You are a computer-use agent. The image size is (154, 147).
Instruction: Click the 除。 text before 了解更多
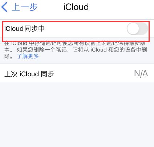[8, 56]
